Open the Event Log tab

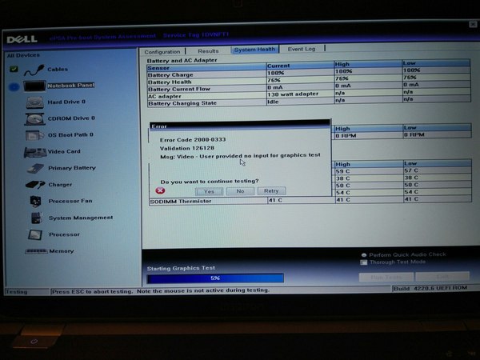click(302, 49)
